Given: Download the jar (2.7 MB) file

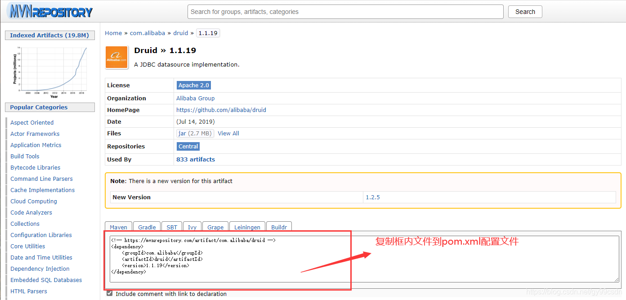Looking at the screenshot, I should [195, 133].
